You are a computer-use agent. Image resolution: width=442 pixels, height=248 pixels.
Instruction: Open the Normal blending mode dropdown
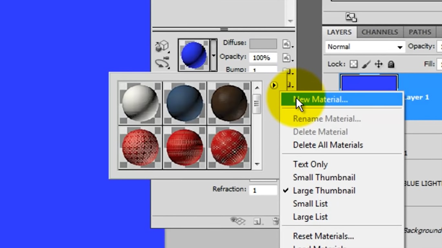click(365, 46)
